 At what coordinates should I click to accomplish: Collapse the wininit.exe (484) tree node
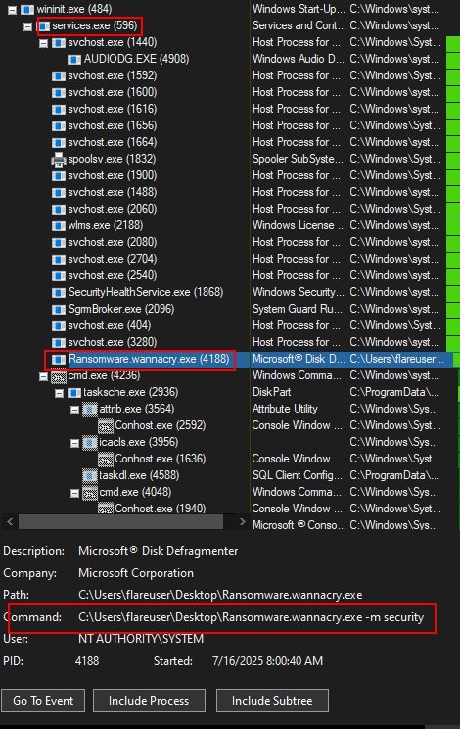coord(13,10)
